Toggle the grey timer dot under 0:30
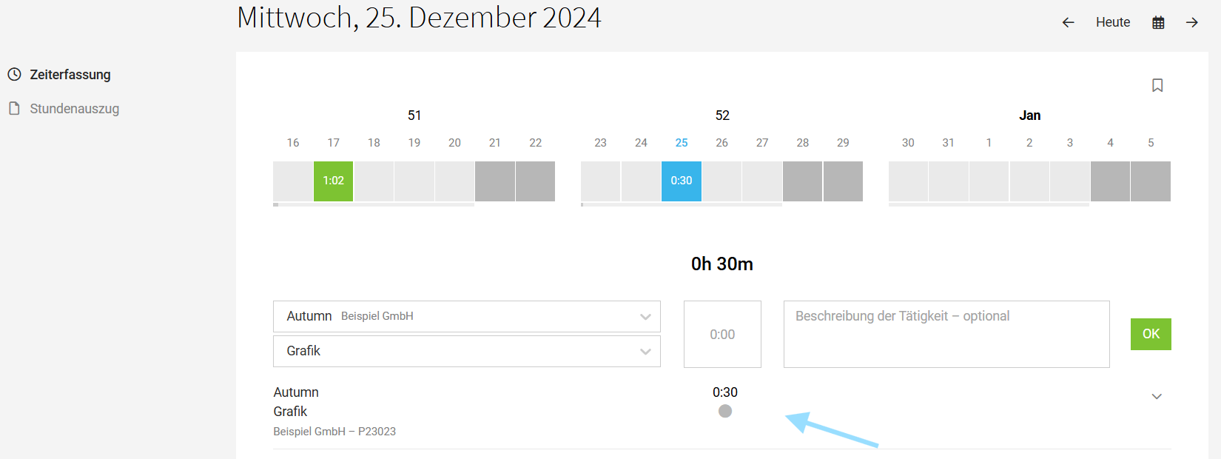Image resolution: width=1221 pixels, height=459 pixels. coord(725,411)
